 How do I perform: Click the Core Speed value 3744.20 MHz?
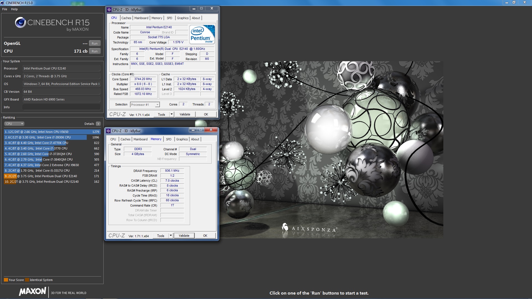(x=143, y=79)
